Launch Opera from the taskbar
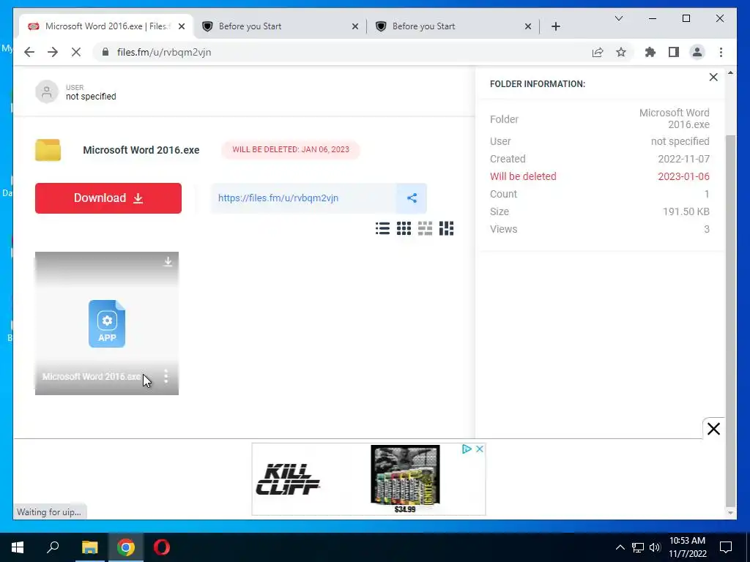This screenshot has width=750, height=562. [162, 547]
